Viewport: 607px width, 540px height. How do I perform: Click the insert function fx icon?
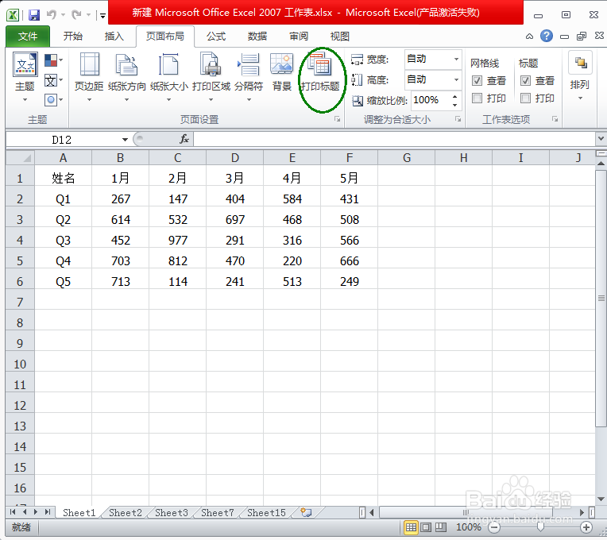coord(184,139)
